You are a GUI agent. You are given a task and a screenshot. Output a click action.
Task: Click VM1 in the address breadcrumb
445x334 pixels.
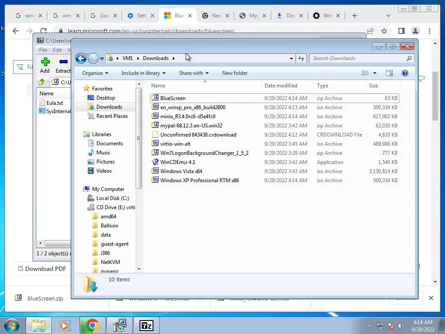tap(127, 58)
